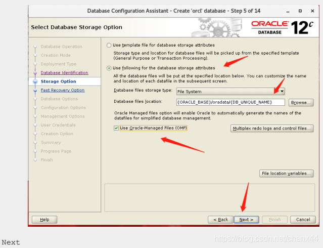Click the Deployment Type step label
Viewport: 323px width, 248px height.
pos(59,64)
